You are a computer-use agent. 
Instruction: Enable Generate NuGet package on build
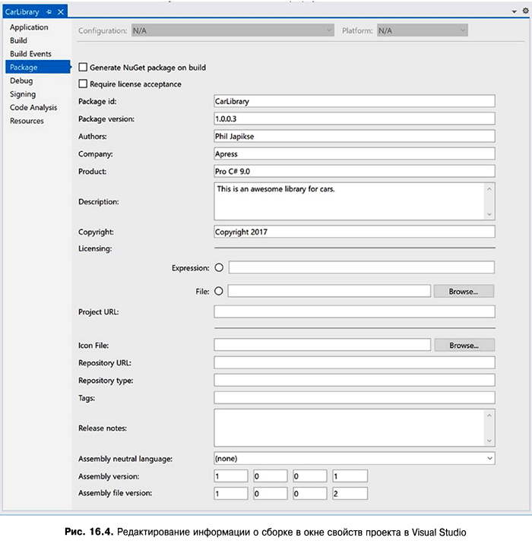(84, 68)
